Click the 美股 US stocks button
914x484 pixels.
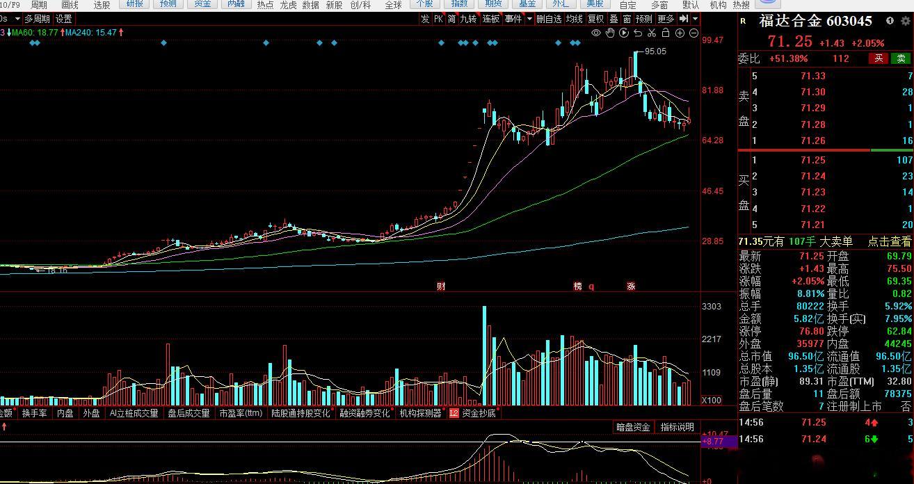point(595,4)
